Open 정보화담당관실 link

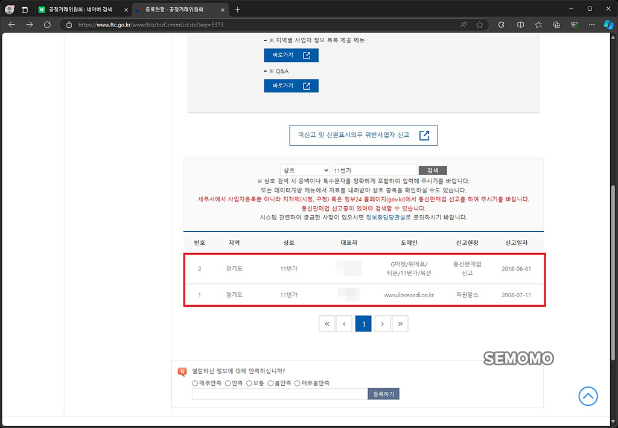386,218
